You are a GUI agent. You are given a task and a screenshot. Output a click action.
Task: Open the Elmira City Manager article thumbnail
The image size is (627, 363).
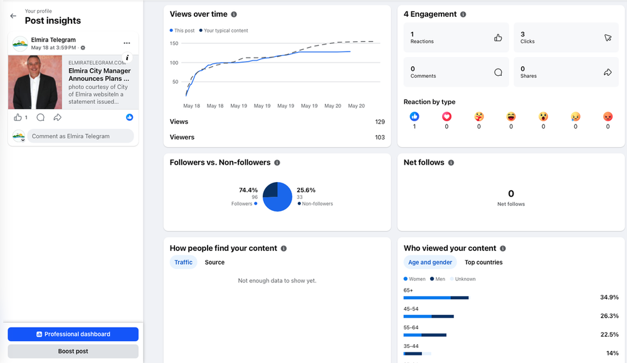35,82
